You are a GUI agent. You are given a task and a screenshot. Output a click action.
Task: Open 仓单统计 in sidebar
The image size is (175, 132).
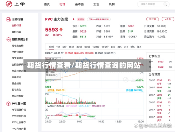click(16, 77)
